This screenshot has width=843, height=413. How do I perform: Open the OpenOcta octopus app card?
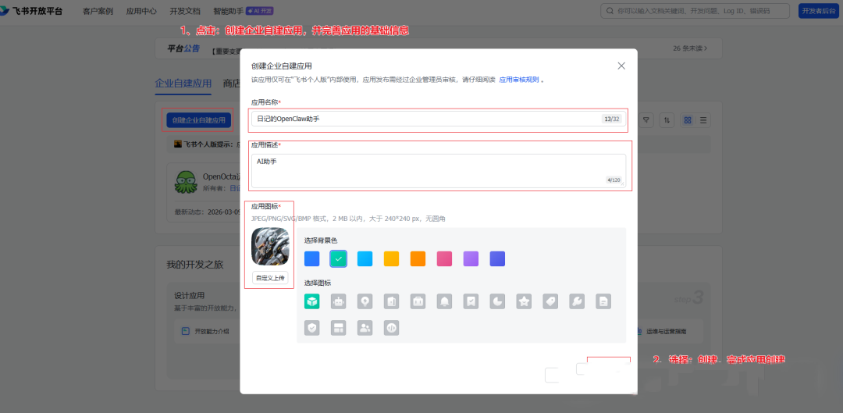tap(203, 193)
